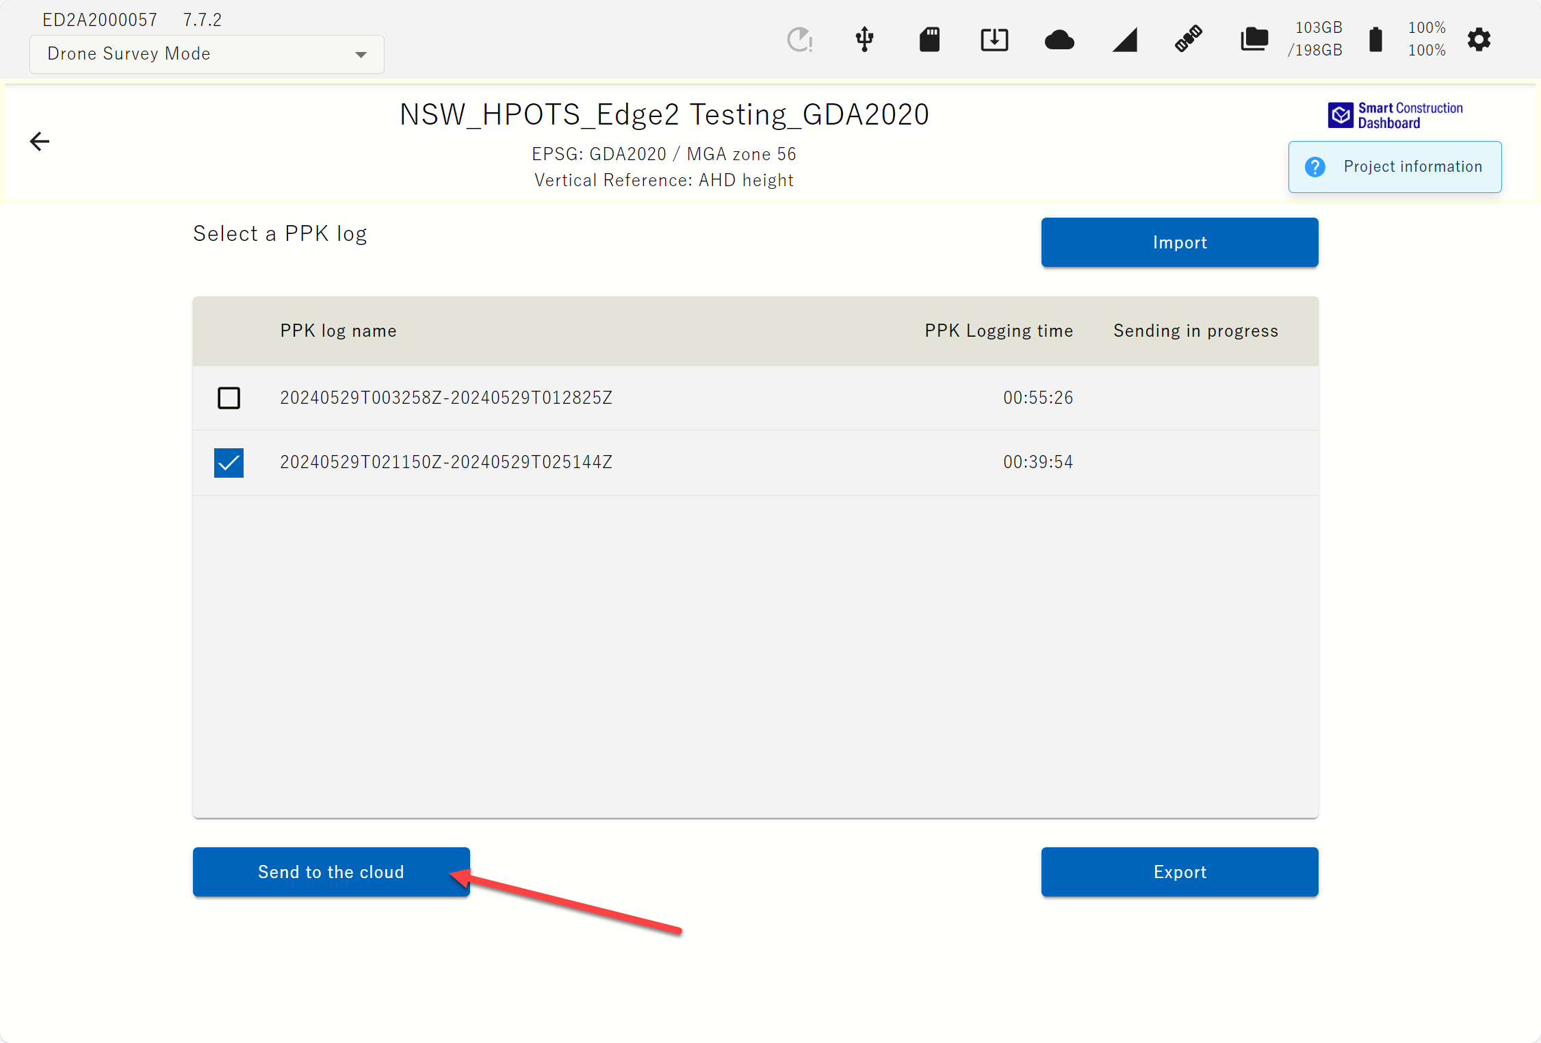Click the EPSG GDA2020 / MGA zone 56 text
Image resolution: width=1541 pixels, height=1043 pixels.
[664, 154]
